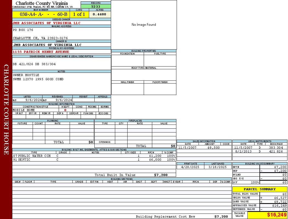Click the sales amount $8,500
Screen dimensions: 288x219
[213, 148]
